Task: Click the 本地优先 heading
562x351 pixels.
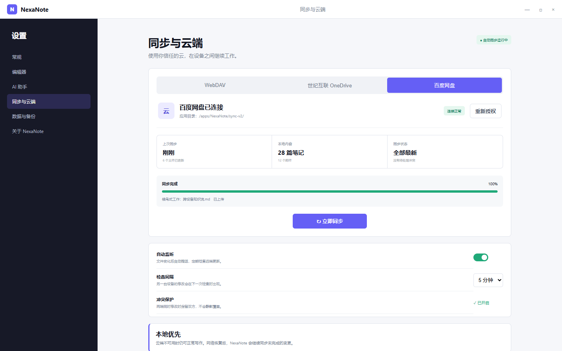Action: pyautogui.click(x=168, y=334)
